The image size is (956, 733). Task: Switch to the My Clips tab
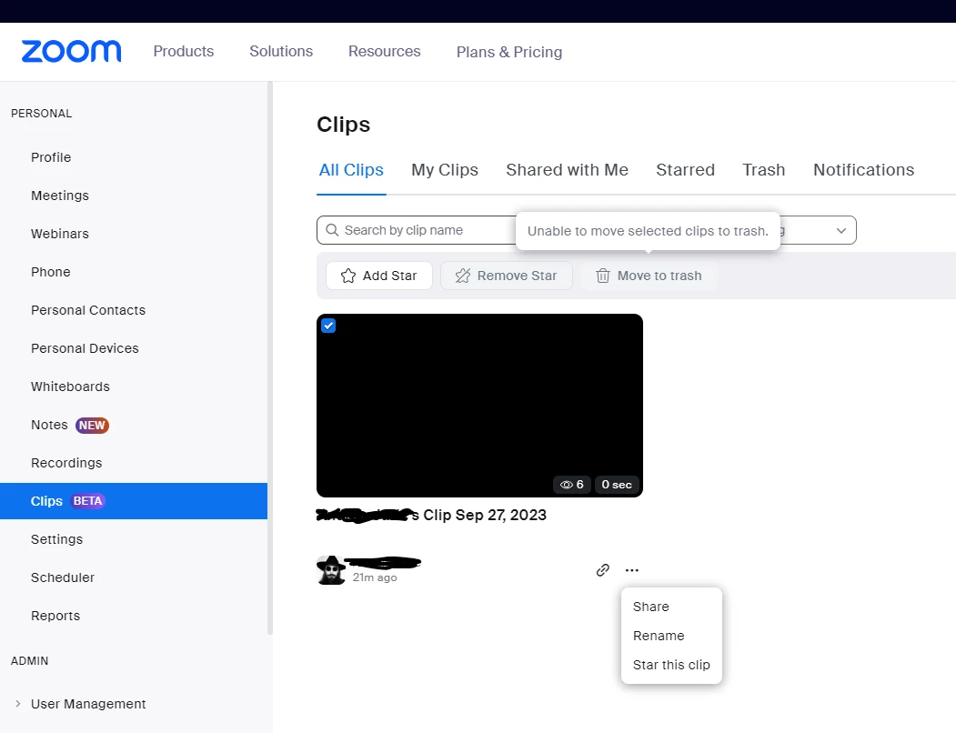pos(445,170)
